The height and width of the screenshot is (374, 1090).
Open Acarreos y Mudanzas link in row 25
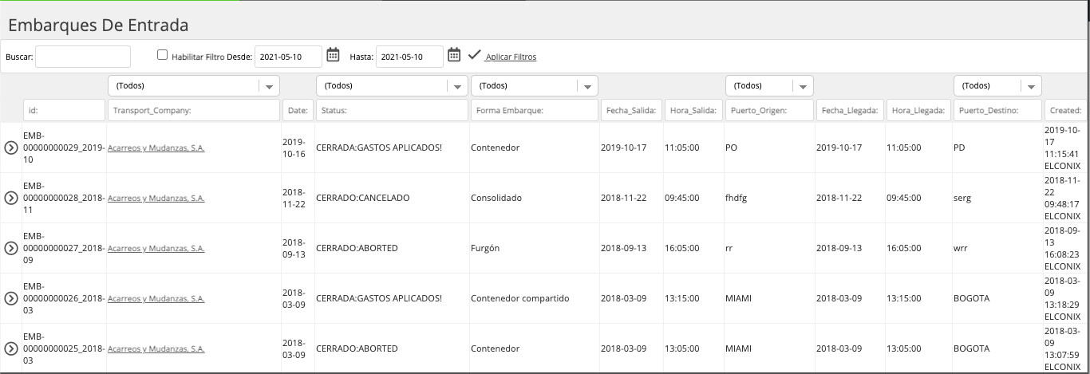[156, 348]
